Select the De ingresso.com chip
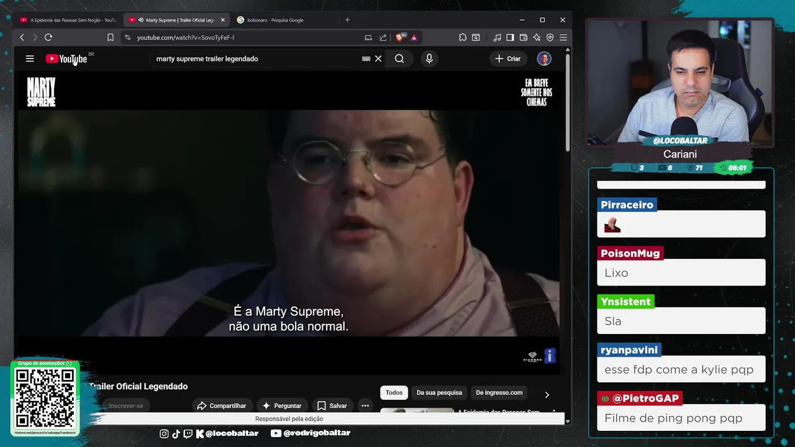Screen dimensions: 795x447 point(499,392)
